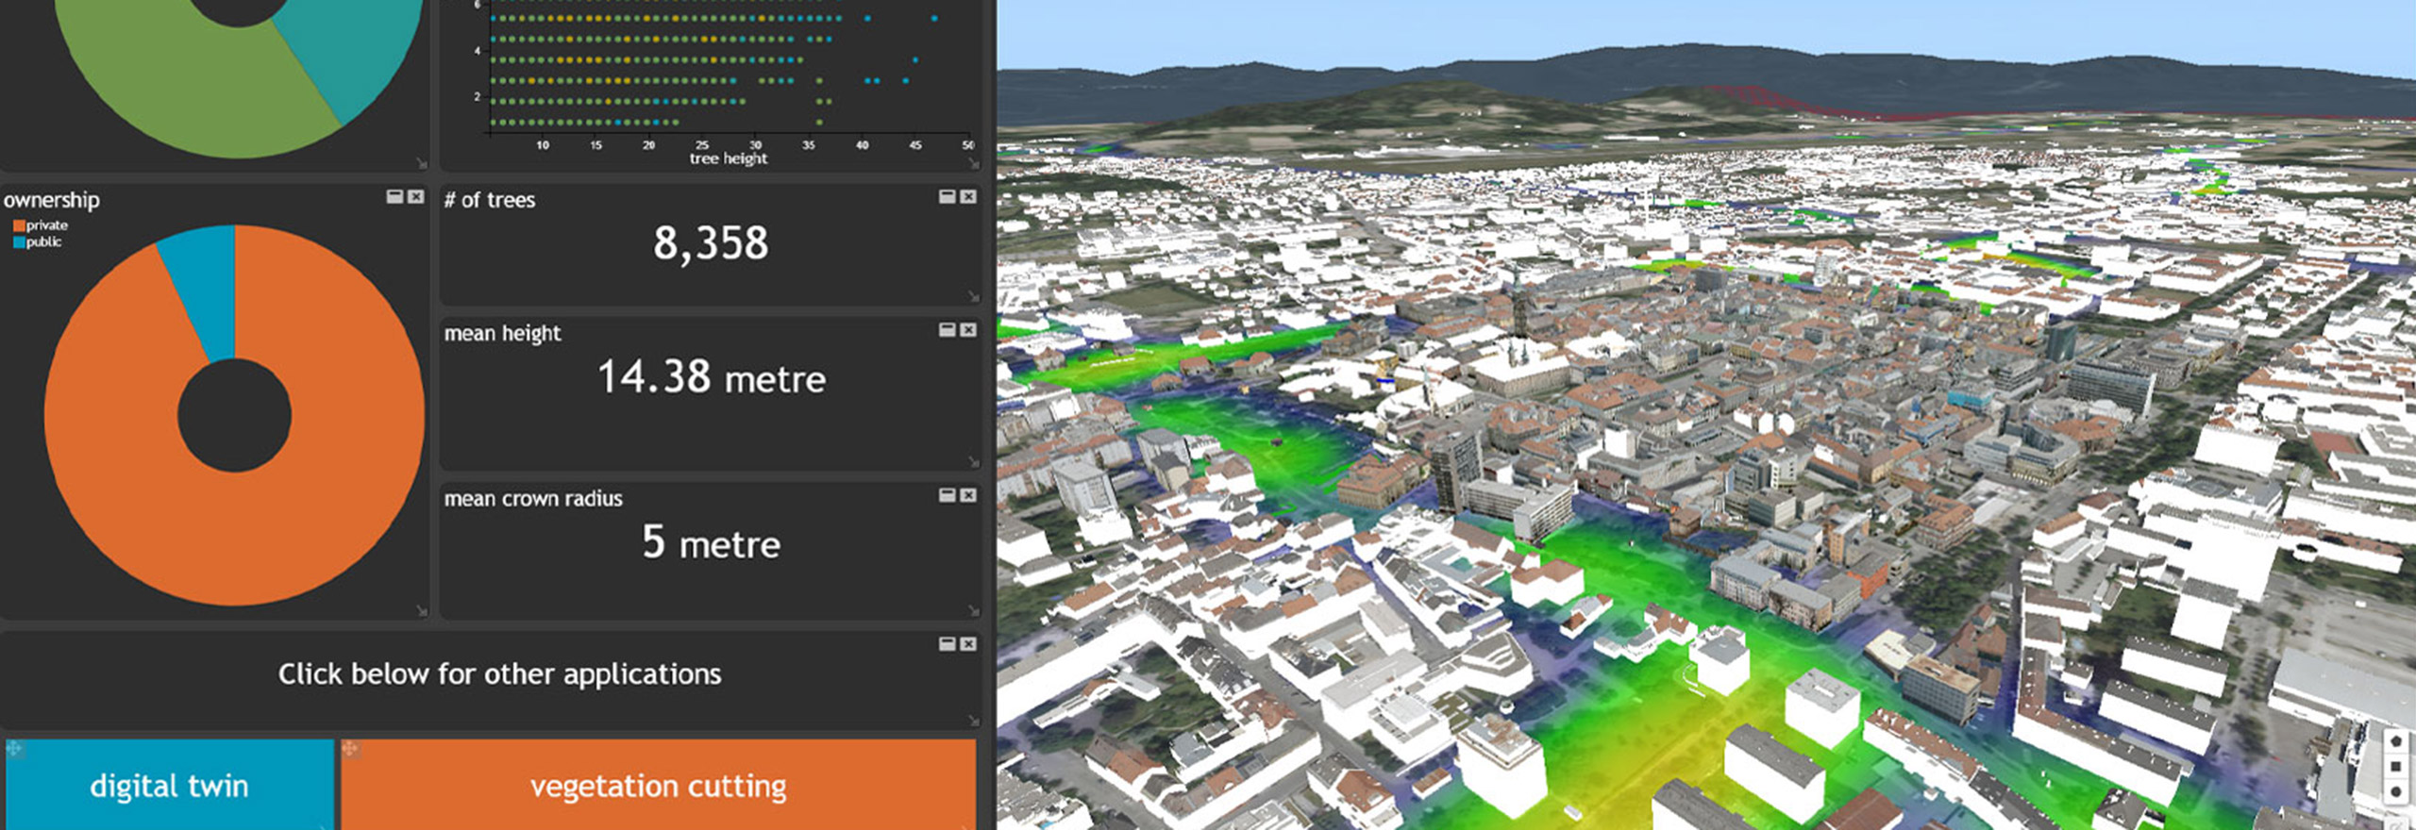2416x830 pixels.
Task: Click the 'mean crown radius' panel title
Action: (533, 499)
